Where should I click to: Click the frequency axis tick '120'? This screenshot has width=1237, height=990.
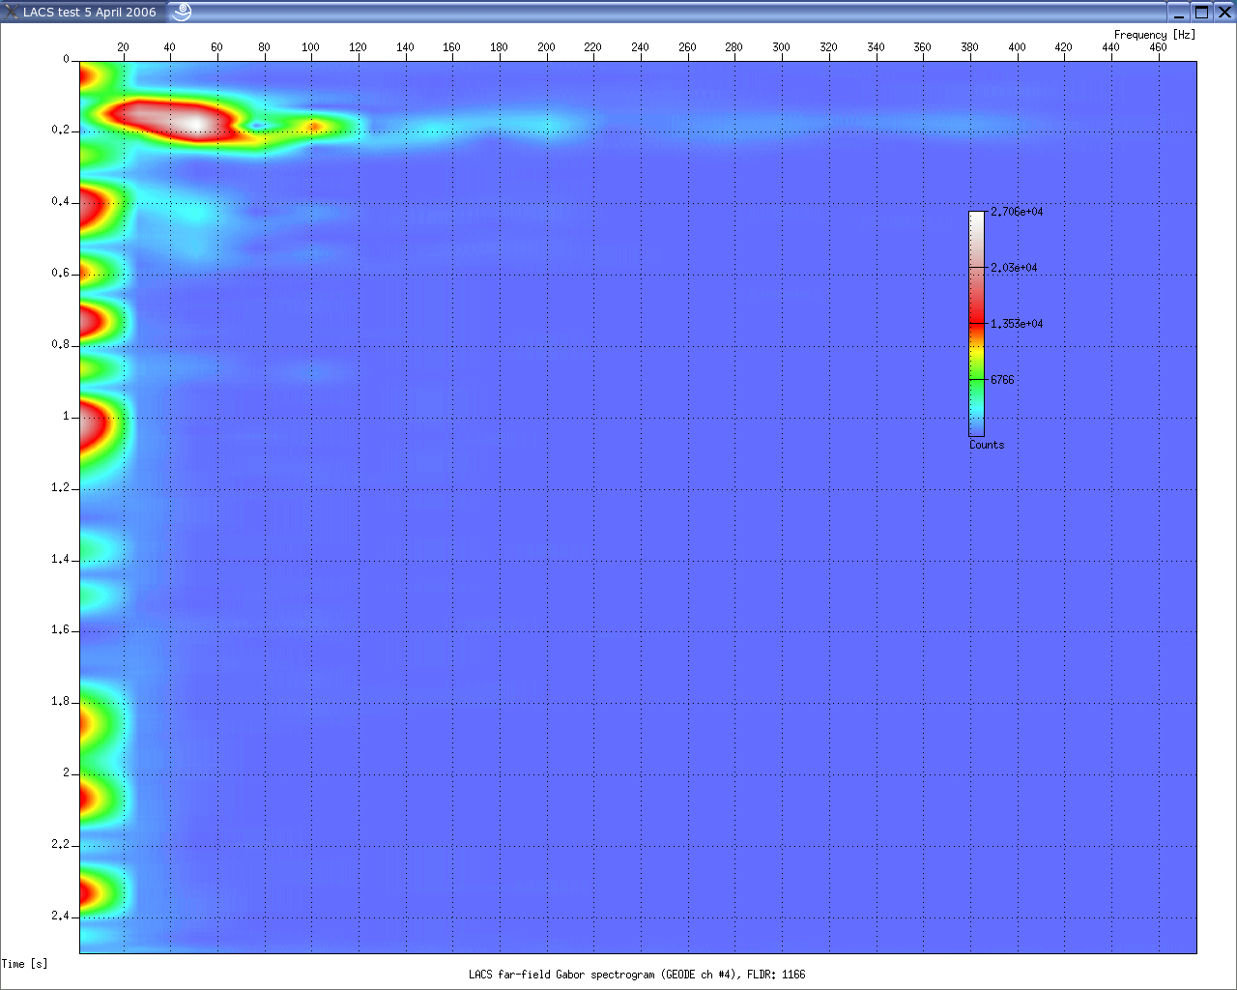pos(358,47)
